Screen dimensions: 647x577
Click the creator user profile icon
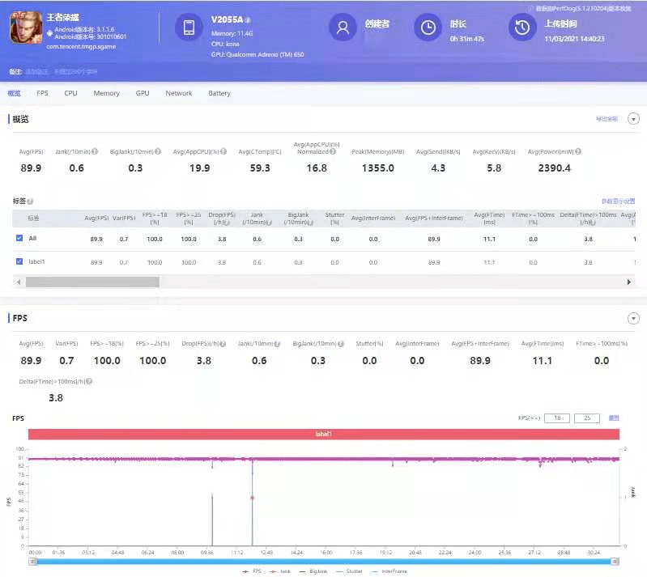pyautogui.click(x=343, y=28)
